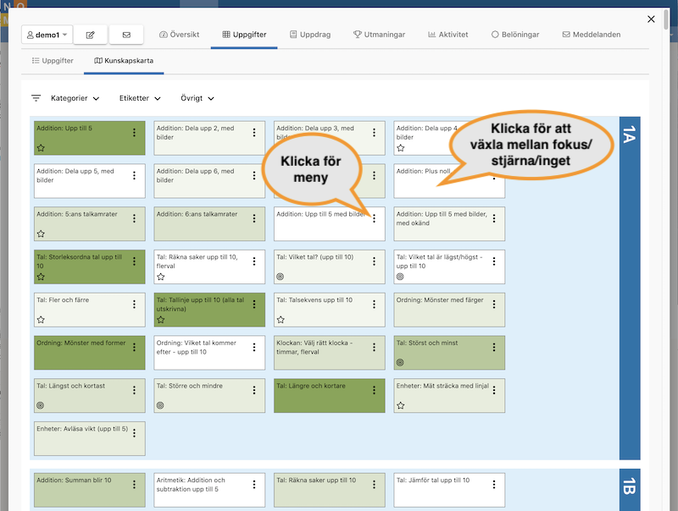Open the edit pencil icon beside demo1
678x511 pixels.
[x=90, y=35]
